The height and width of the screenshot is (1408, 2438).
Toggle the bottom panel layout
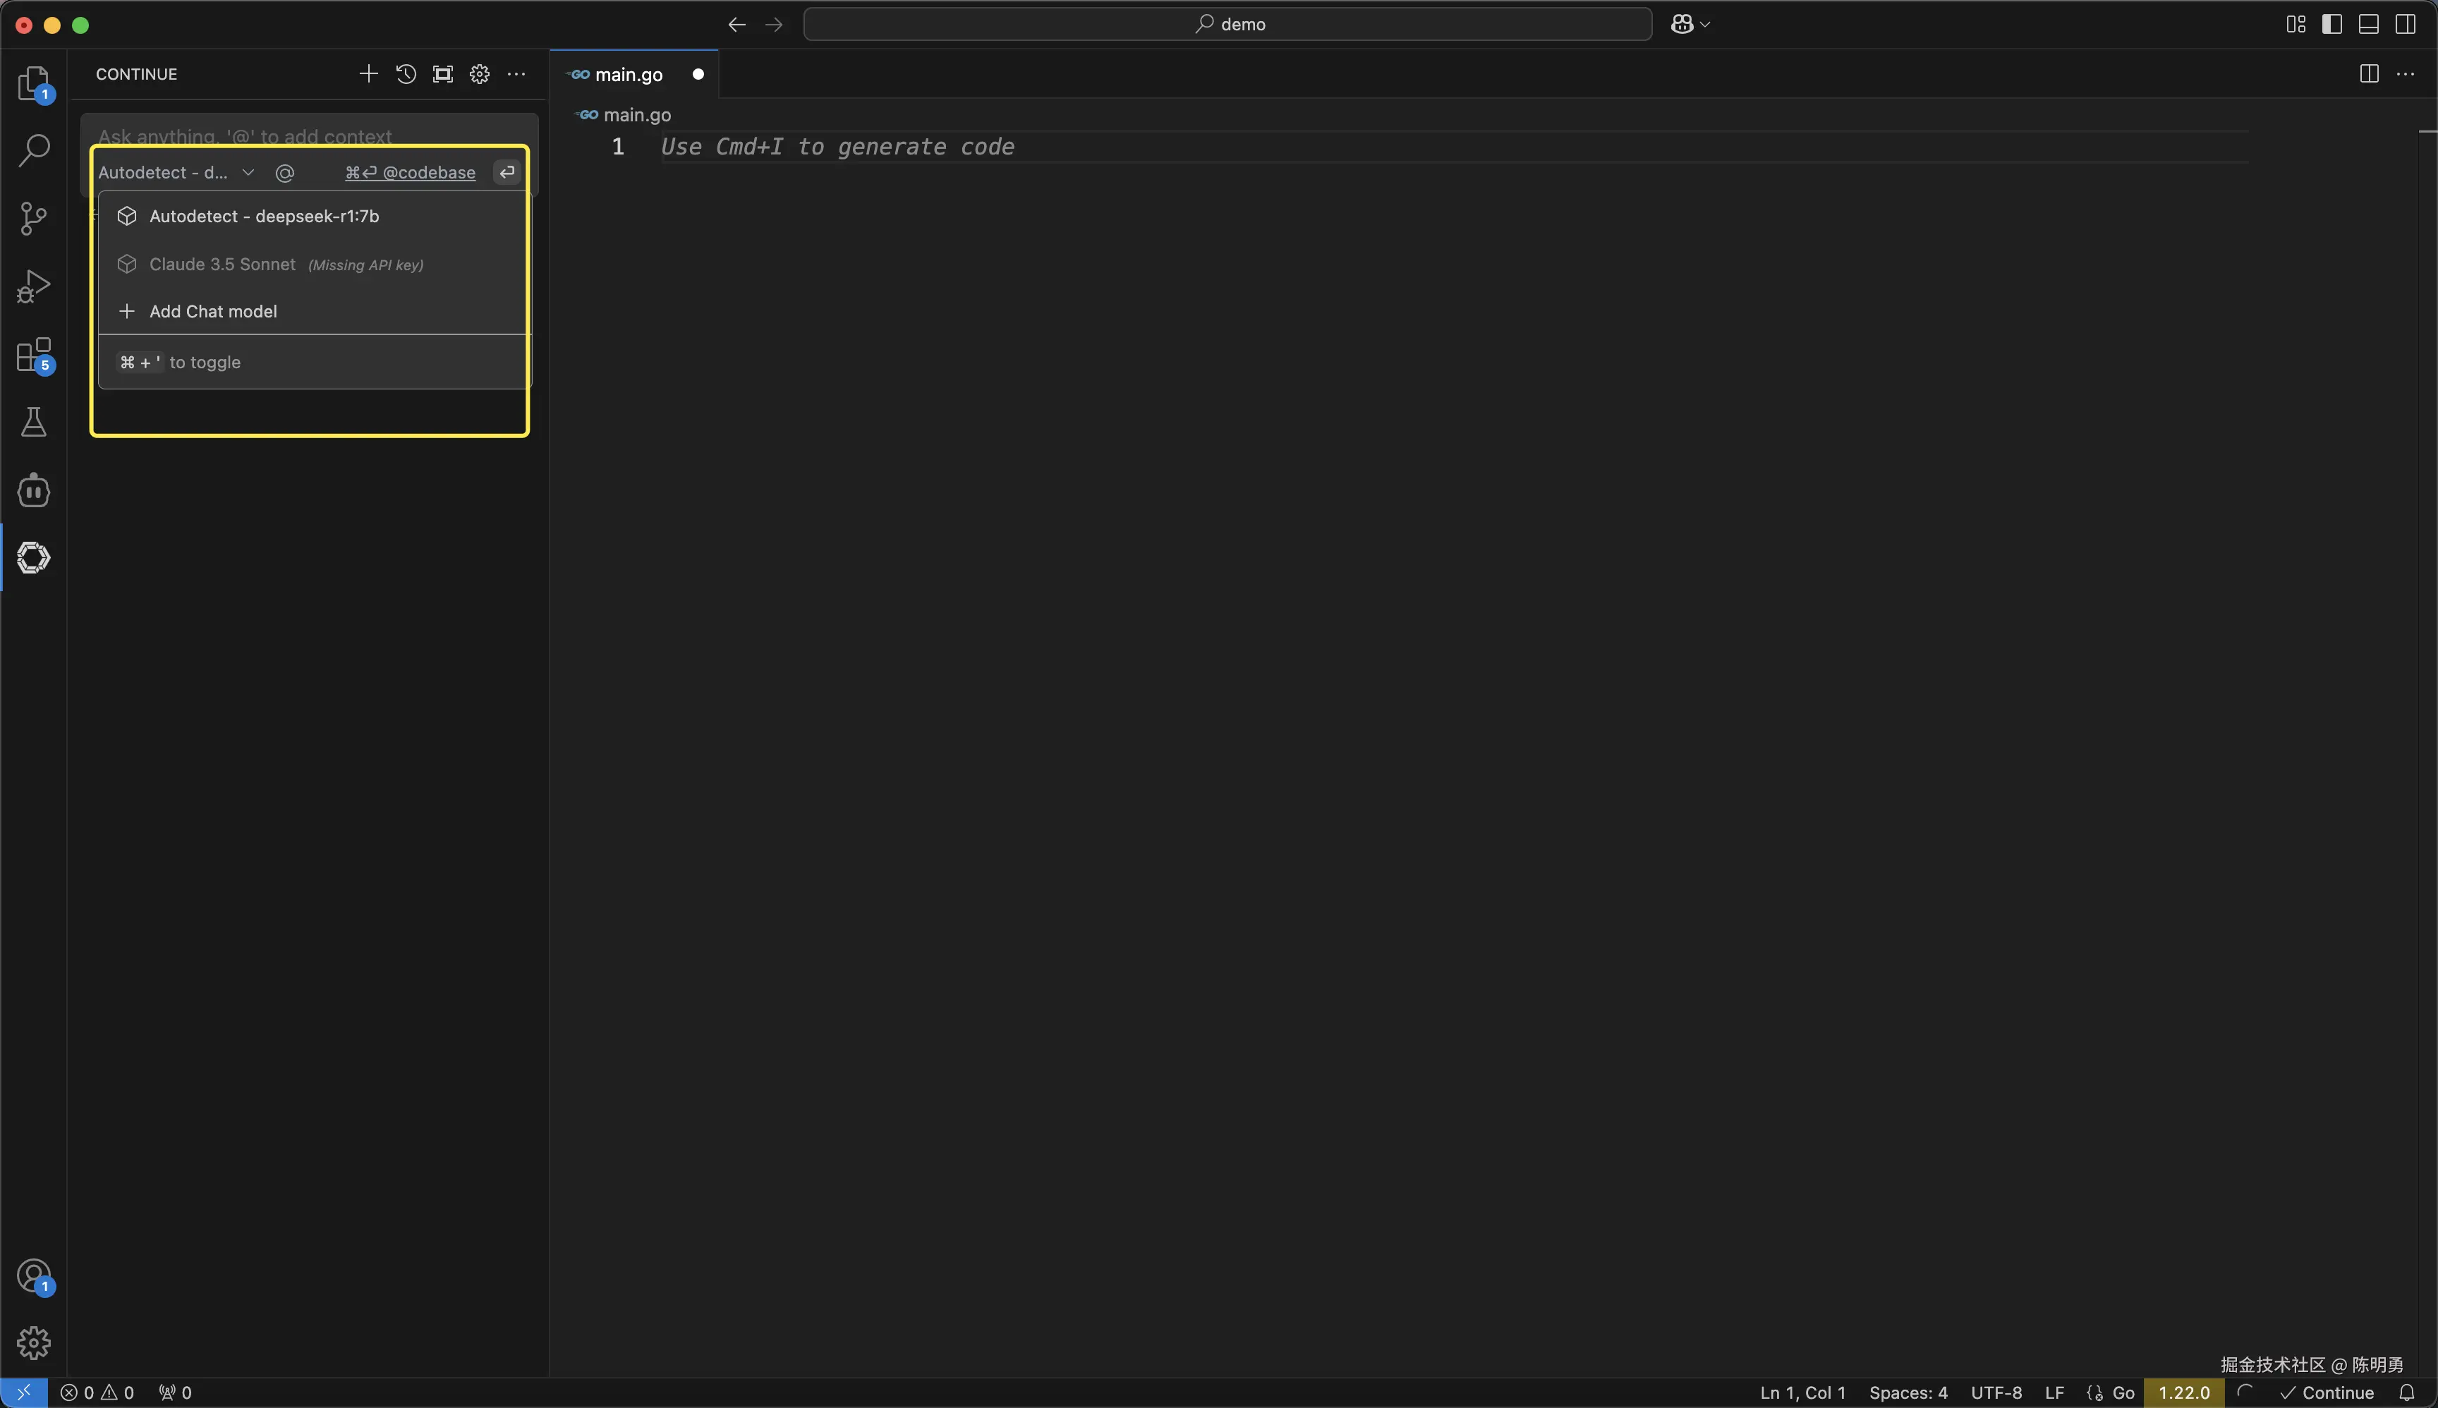click(x=2368, y=24)
